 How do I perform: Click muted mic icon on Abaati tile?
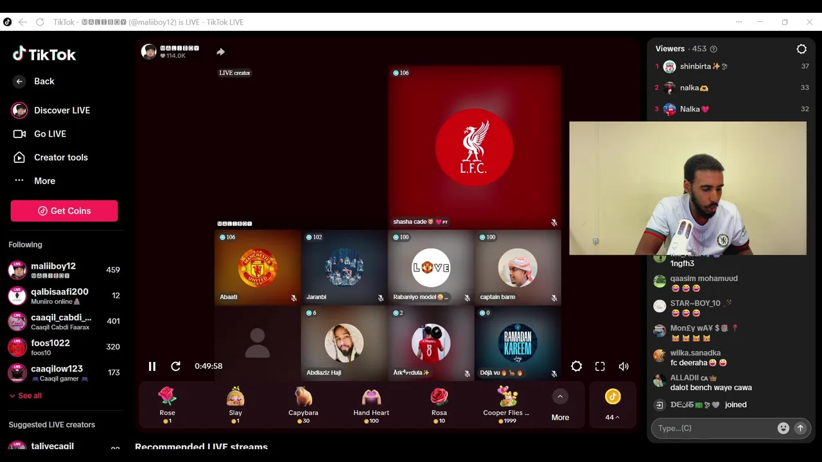pos(293,298)
